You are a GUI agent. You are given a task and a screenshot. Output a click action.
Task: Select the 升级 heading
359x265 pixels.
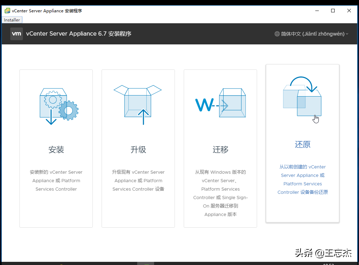click(138, 150)
